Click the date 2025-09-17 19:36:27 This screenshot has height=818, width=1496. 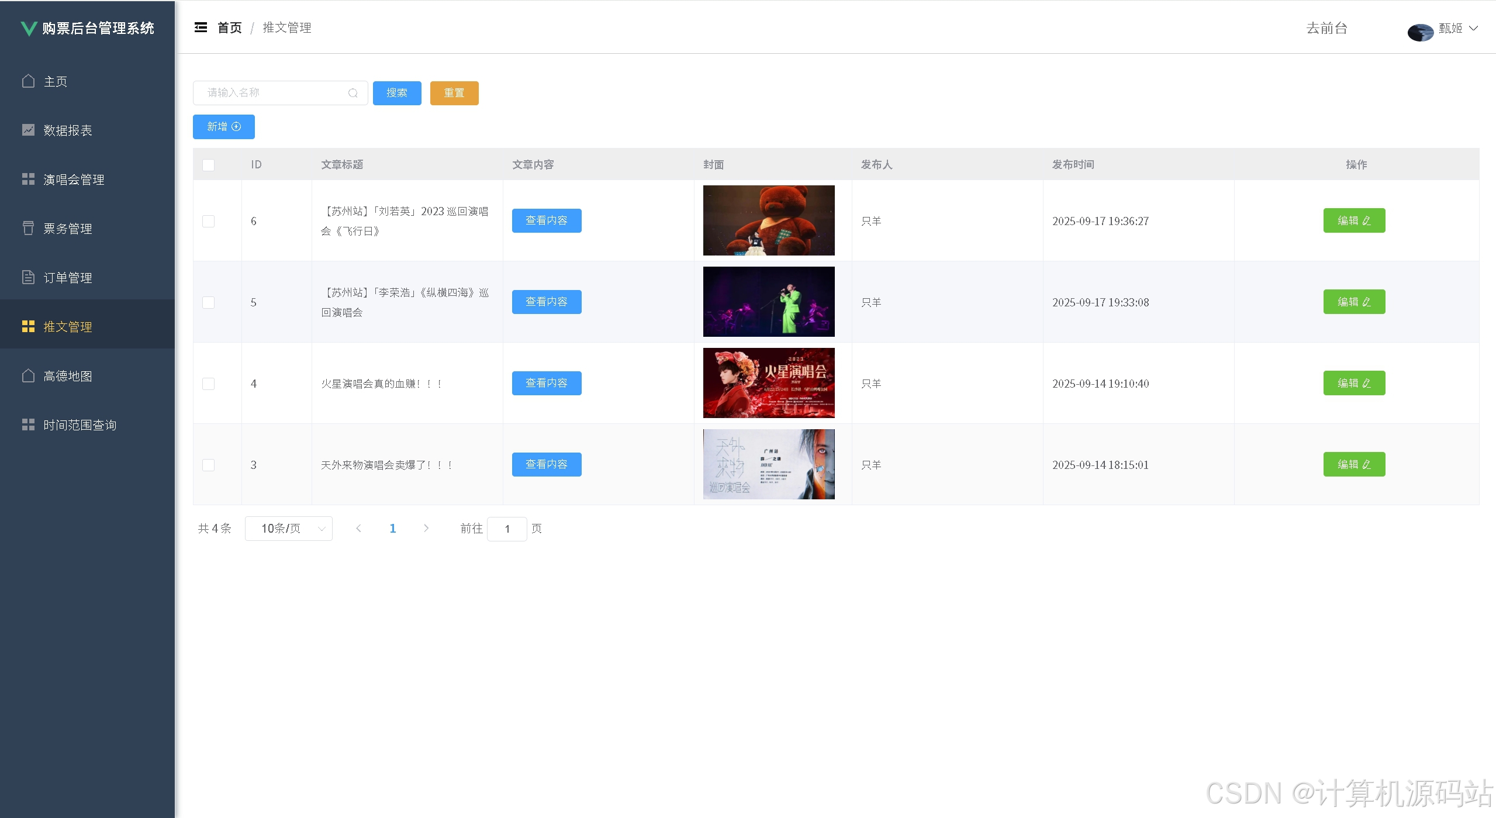click(1100, 221)
